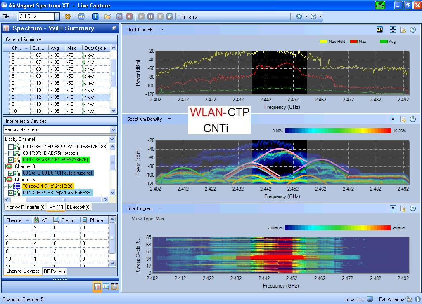Switch to Non-WiFi Interfer.(0) tab

(x=26, y=207)
